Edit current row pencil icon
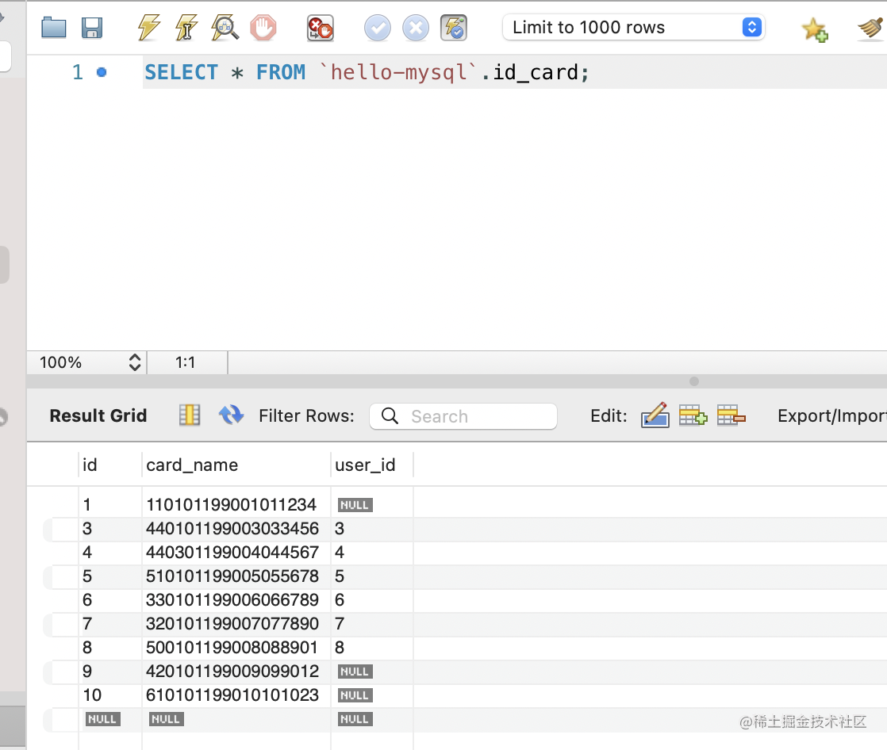This screenshot has height=750, width=887. [655, 415]
